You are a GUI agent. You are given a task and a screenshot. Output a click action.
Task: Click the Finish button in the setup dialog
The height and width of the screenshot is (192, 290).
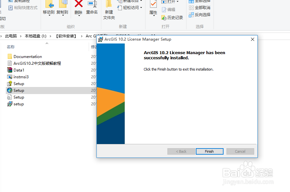click(x=210, y=151)
